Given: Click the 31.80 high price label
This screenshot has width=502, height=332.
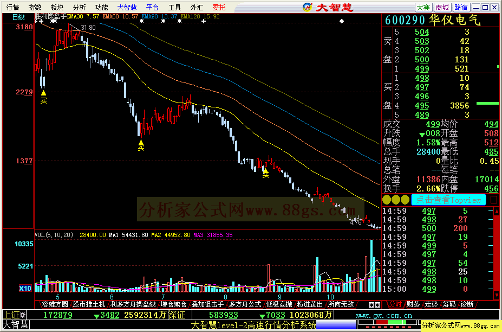Looking at the screenshot, I should coord(88,28).
